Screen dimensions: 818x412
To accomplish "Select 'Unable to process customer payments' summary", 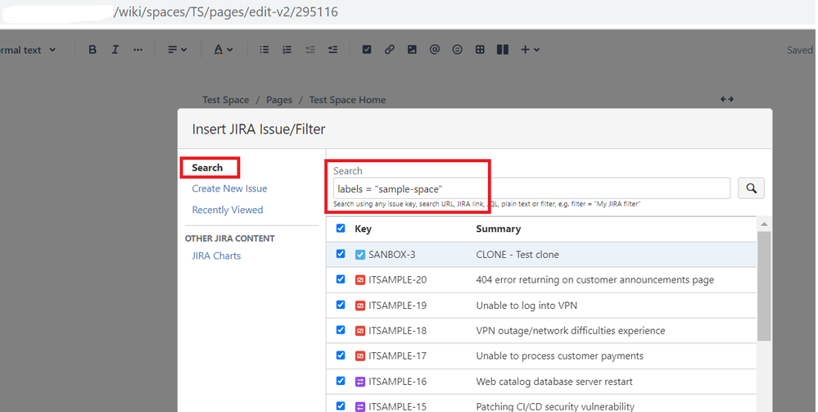I will point(560,356).
